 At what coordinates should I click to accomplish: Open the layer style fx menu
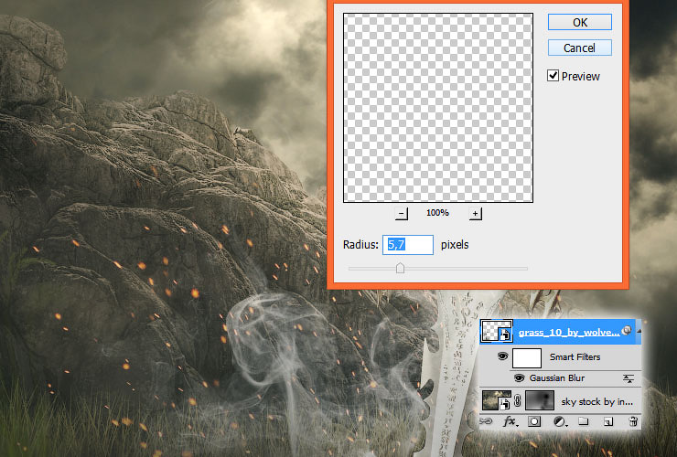coord(510,421)
